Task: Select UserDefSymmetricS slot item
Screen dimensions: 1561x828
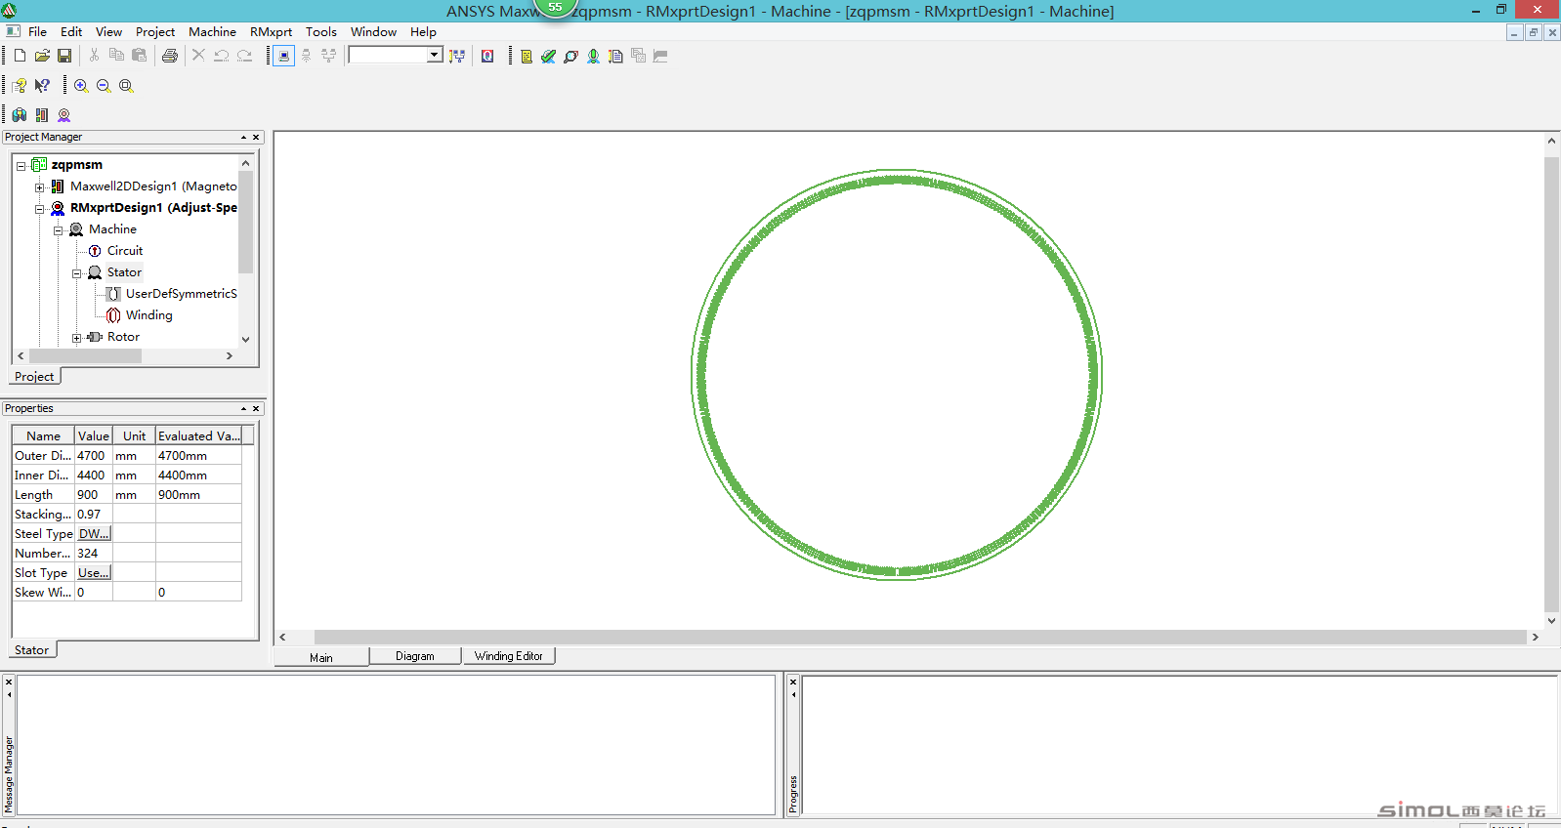Action: coord(181,294)
